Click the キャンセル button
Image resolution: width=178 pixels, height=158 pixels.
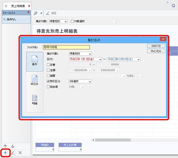[156, 51]
